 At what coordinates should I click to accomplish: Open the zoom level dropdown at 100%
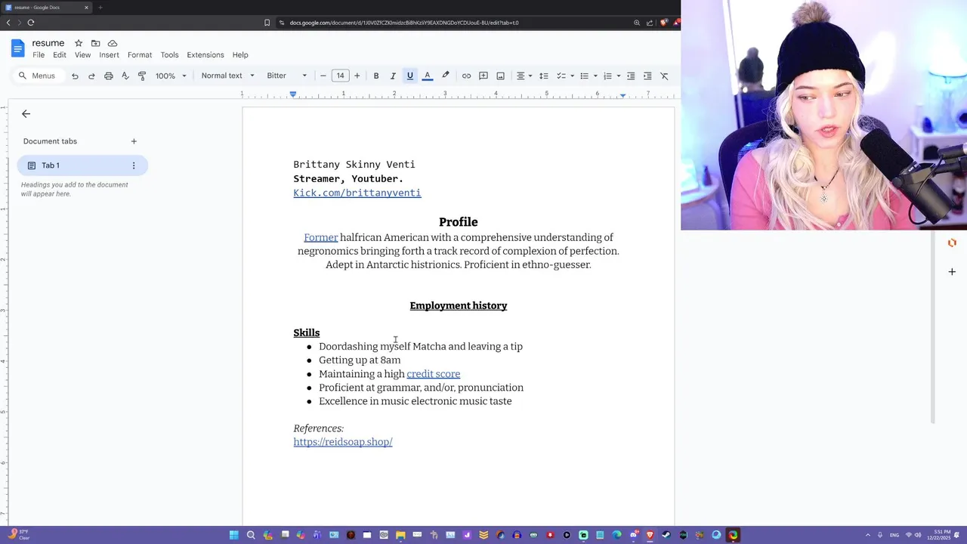(x=171, y=76)
